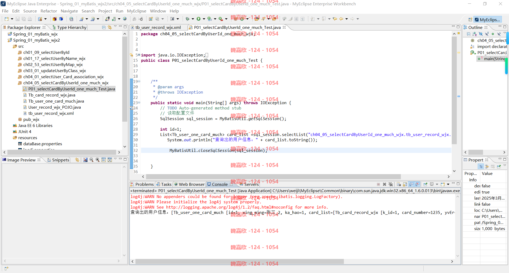Open Package Explorer view menu triangle
This screenshot has width=509, height=273.
115,26
